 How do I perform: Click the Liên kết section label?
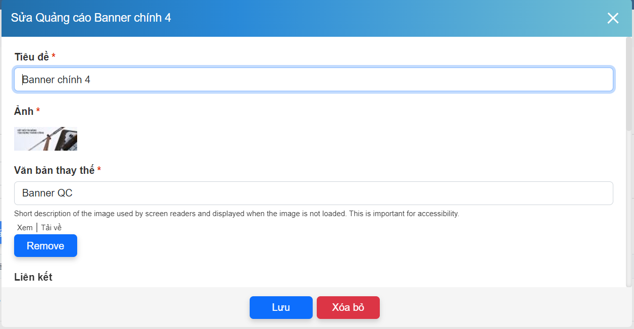coord(33,277)
